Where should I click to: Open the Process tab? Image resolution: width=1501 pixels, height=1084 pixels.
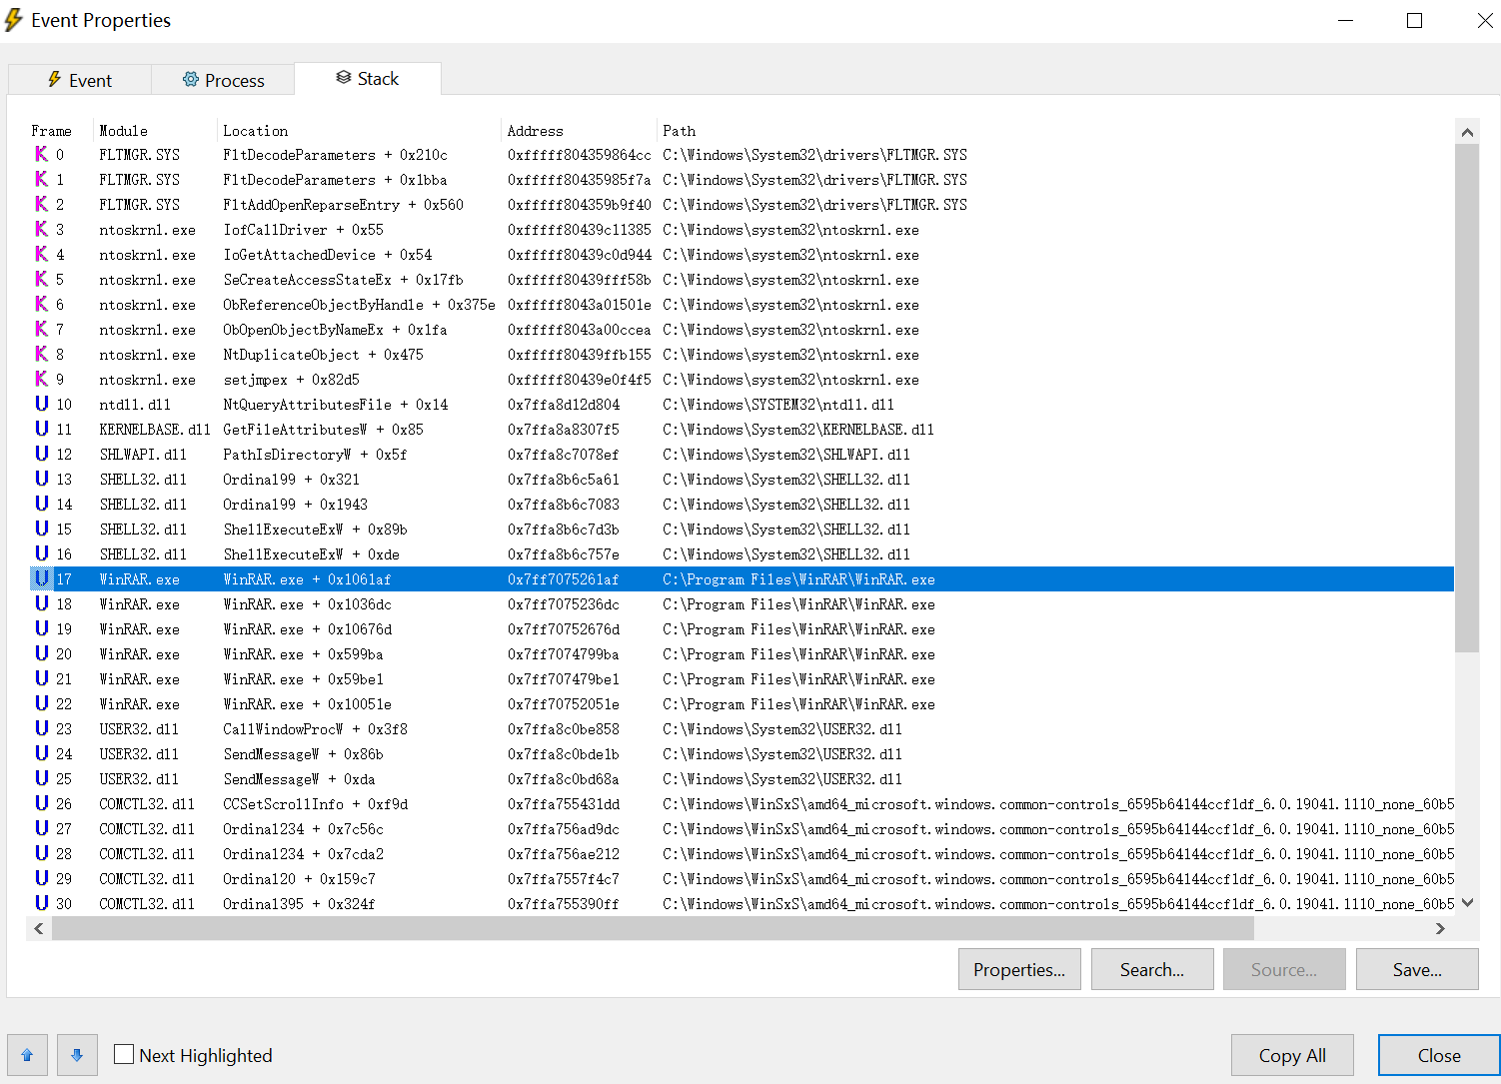tap(223, 80)
